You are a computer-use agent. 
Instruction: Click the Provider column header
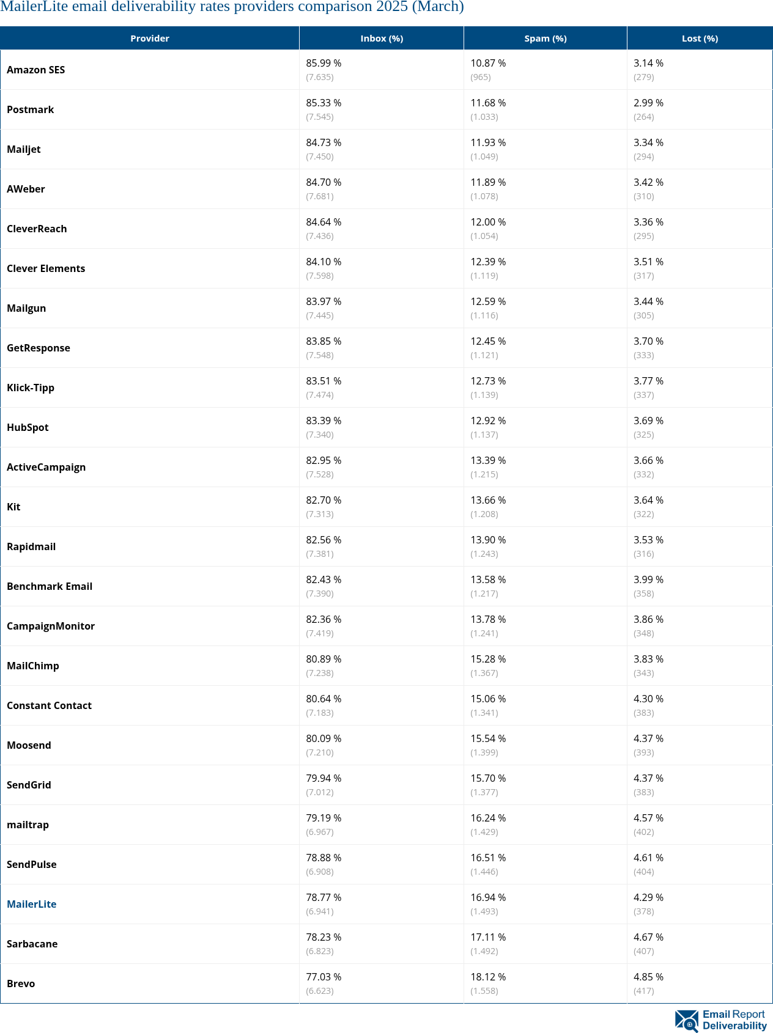pos(150,39)
